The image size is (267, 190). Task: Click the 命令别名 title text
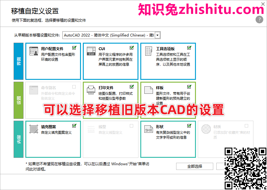tap(49, 88)
